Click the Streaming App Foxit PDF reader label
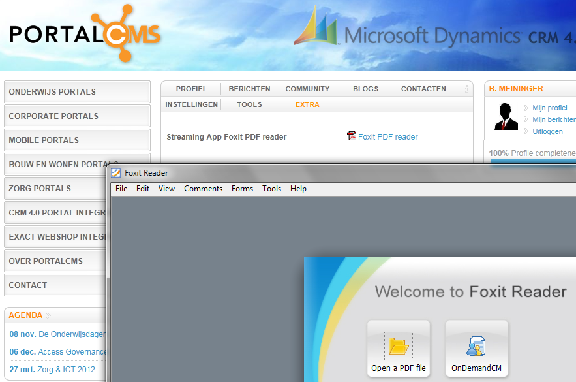Image resolution: width=576 pixels, height=382 pixels. (226, 136)
